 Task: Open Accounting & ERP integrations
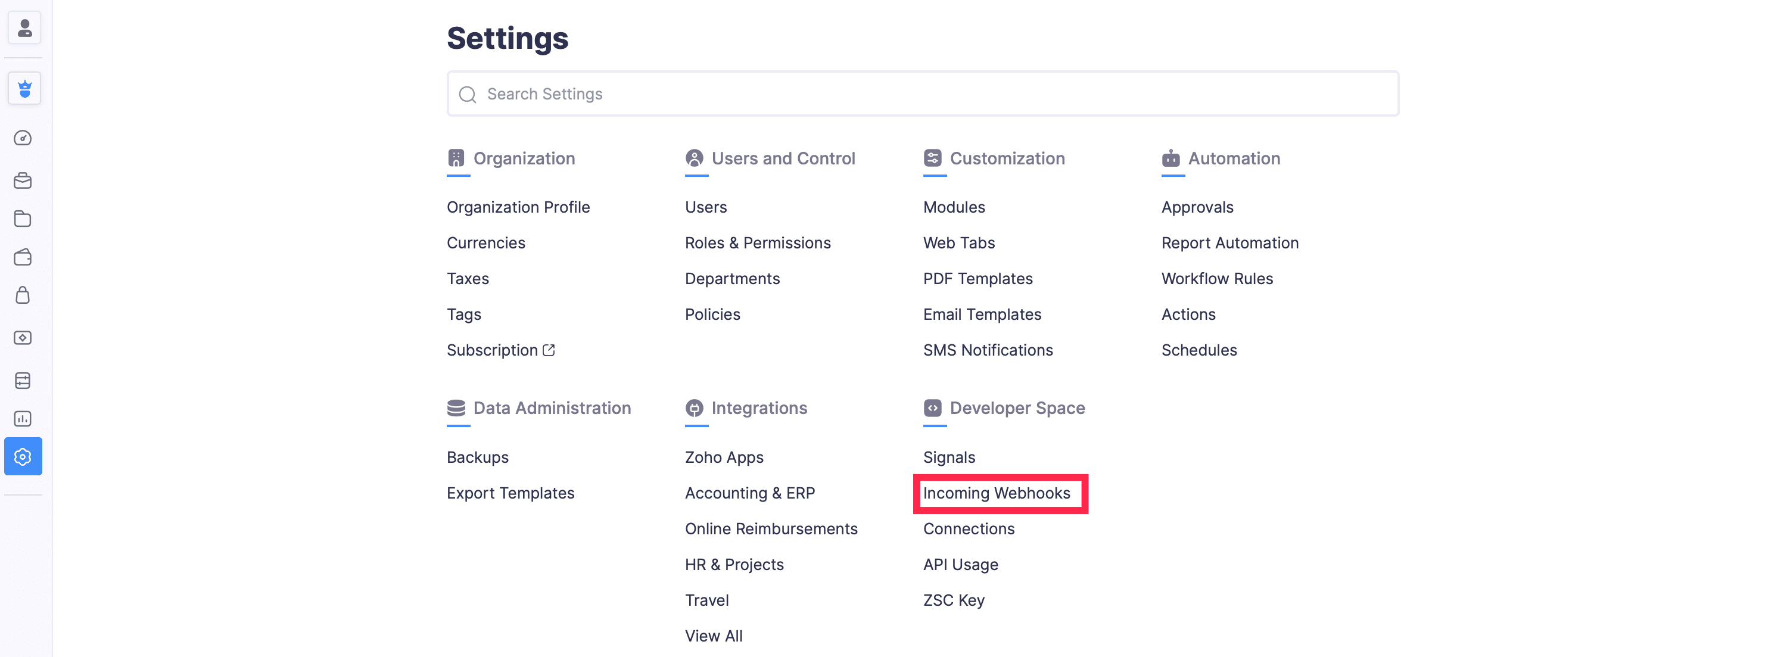point(749,493)
